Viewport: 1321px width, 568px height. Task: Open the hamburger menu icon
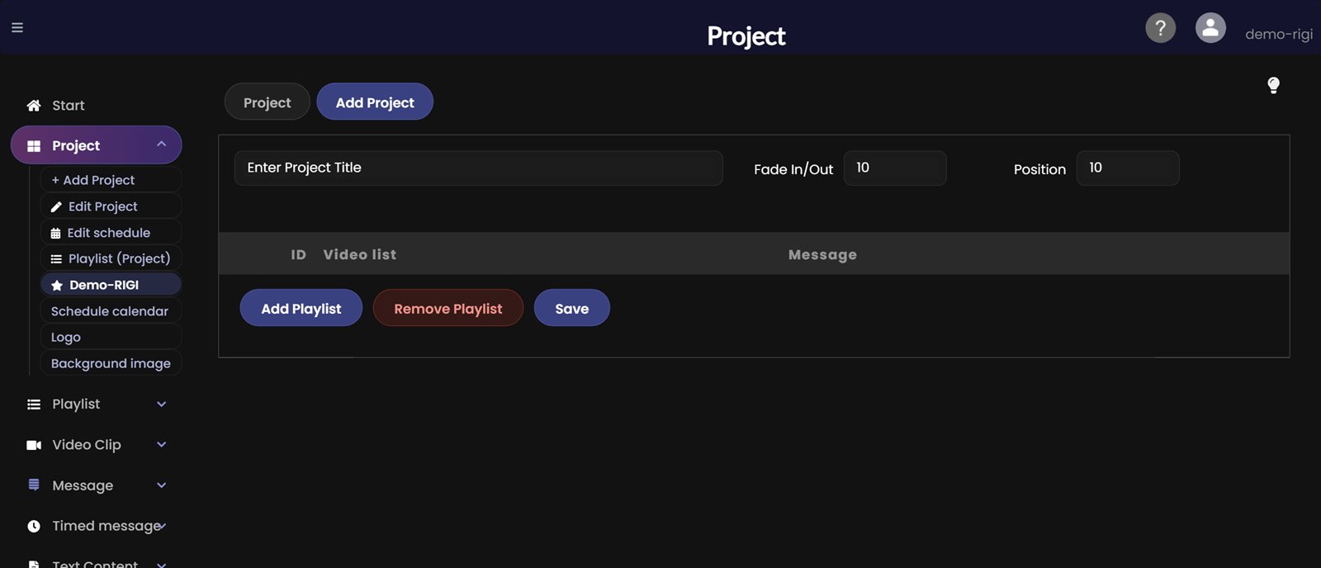17,27
